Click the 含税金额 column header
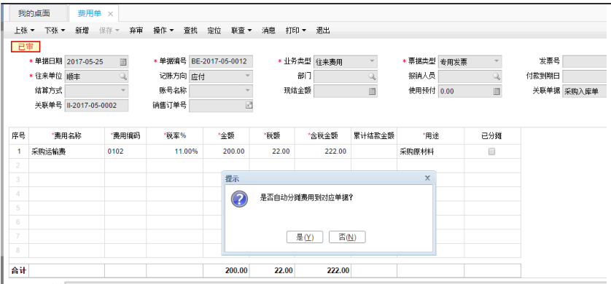This screenshot has height=284, width=611. 323,135
